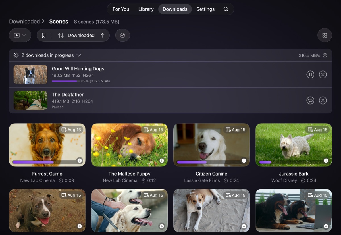
Task: Click Aug 15 date badge on Furrest Gump
Action: (x=71, y=130)
